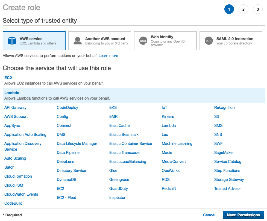Image resolution: width=267 pixels, height=221 pixels.
Task: Proceed with Next: Permissions button
Action: [x=243, y=215]
